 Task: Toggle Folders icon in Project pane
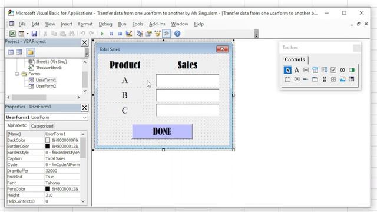[x=31, y=52]
